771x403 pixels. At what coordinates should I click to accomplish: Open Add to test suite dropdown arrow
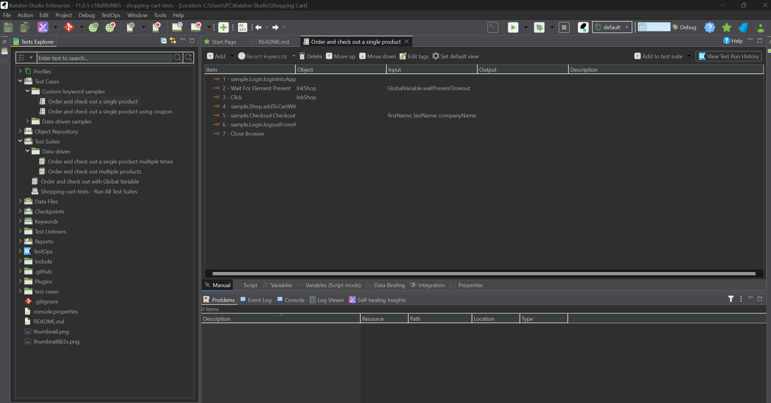(689, 56)
